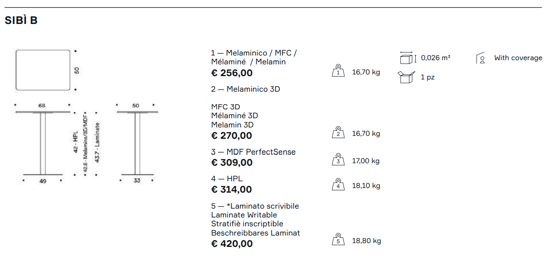This screenshot has width=552, height=265.
Task: Click the top-view tabletop drawing
Action: click(43, 70)
